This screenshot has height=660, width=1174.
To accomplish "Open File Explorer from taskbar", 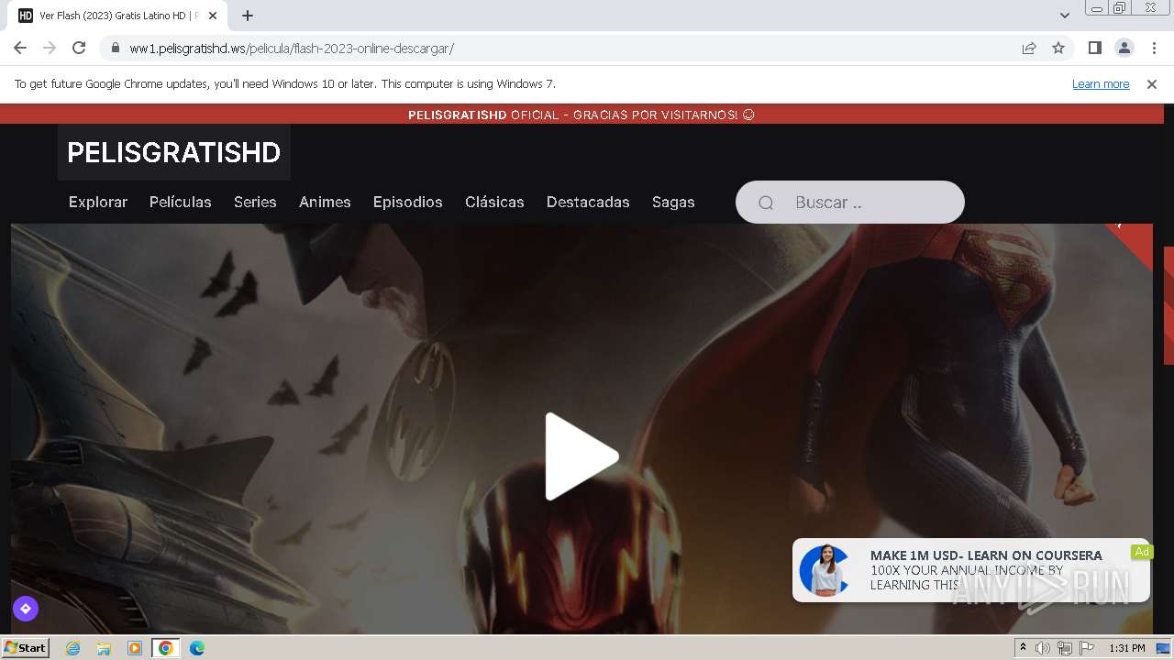I will click(x=104, y=648).
